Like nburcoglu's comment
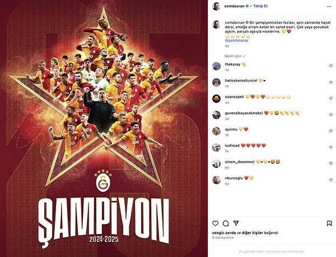Screen dimensions: 336x257 [x=330, y=180]
